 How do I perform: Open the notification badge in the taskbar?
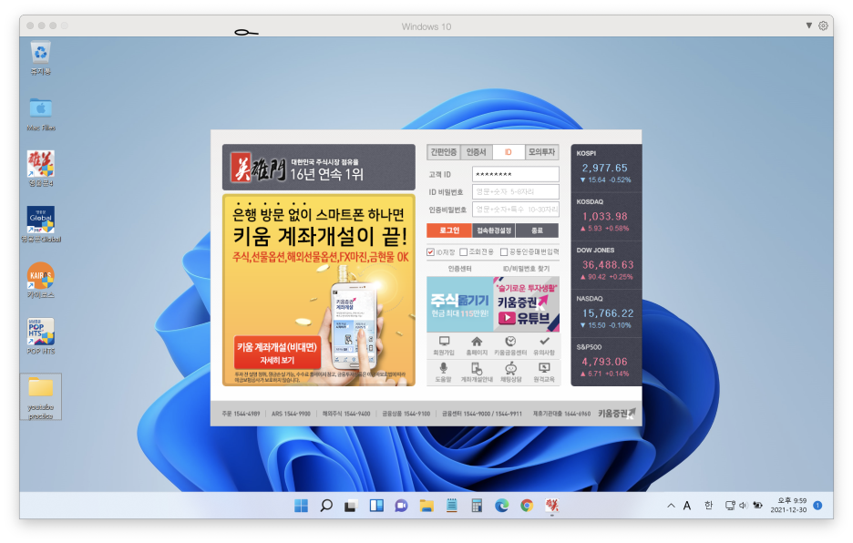click(x=817, y=506)
